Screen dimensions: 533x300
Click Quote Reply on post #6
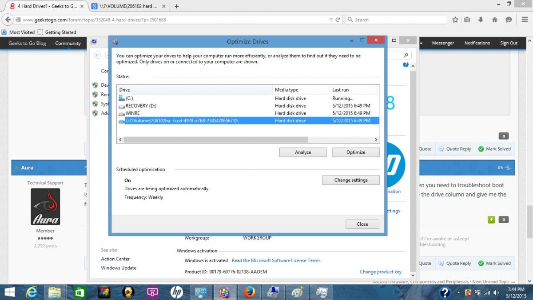pyautogui.click(x=455, y=263)
